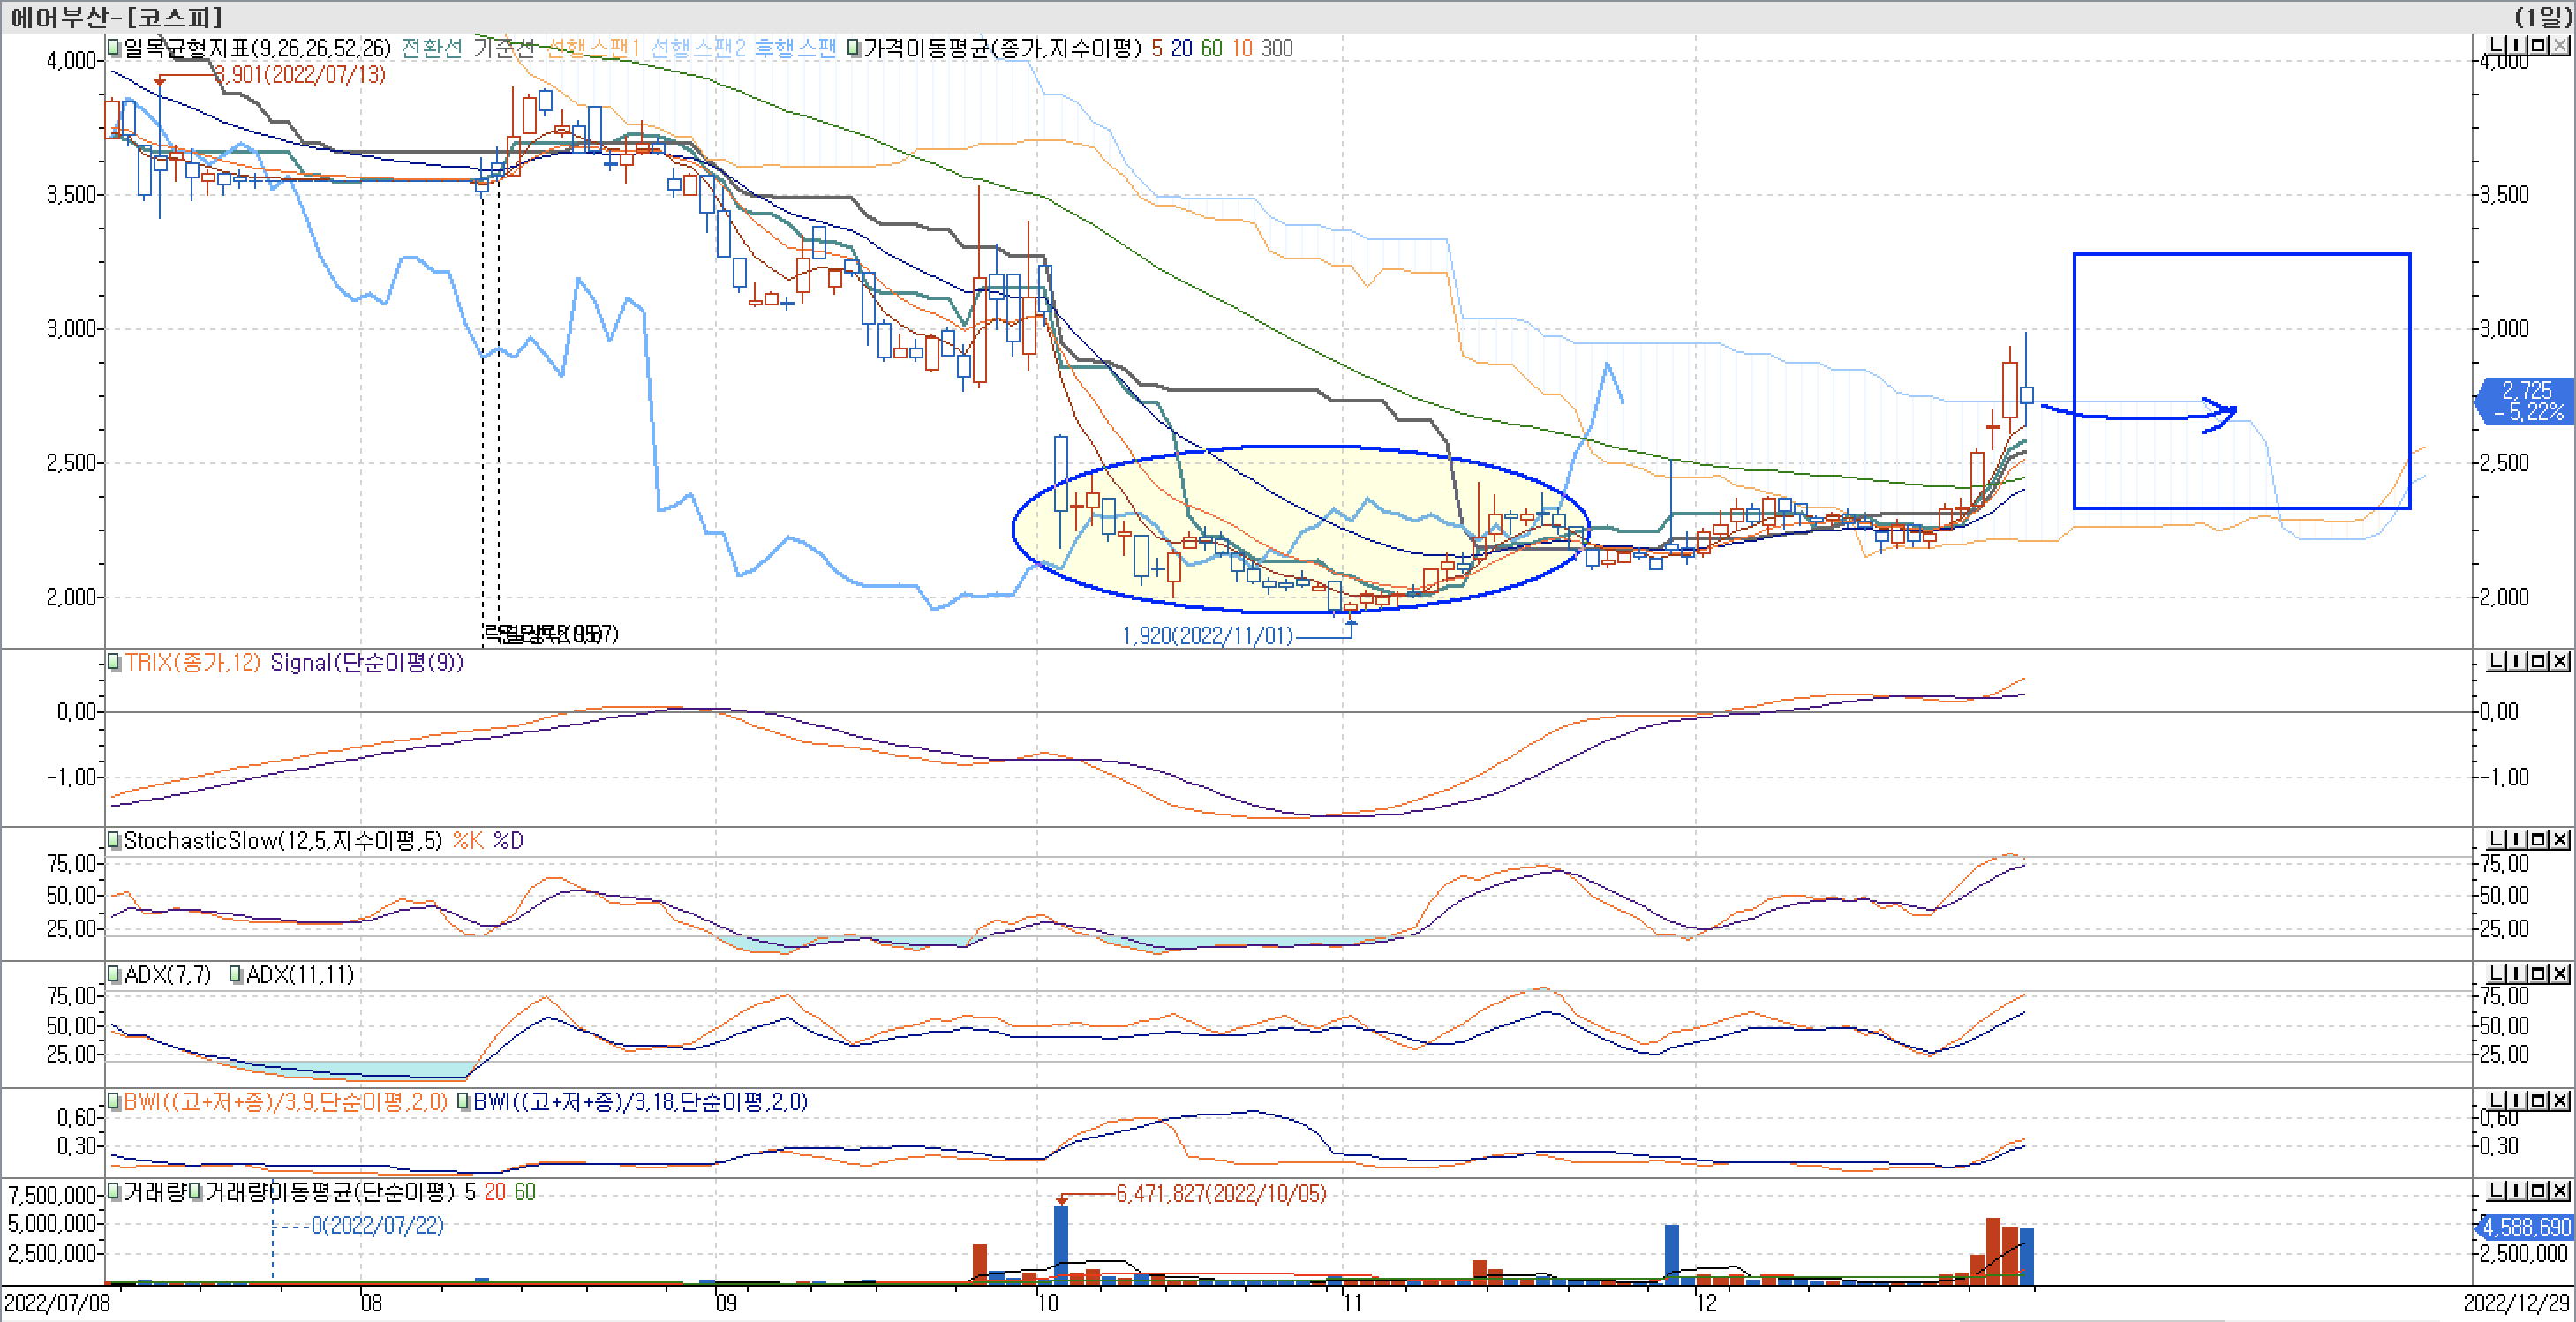Maximize the StochasticSlow indicator pane
The width and height of the screenshot is (2576, 1322).
pyautogui.click(x=2541, y=840)
